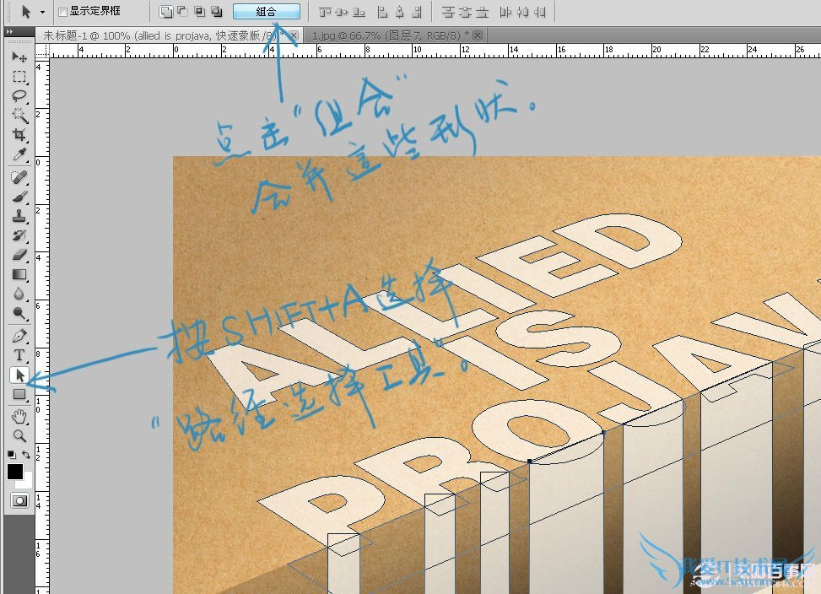Swap foreground and background colors

tap(26, 454)
